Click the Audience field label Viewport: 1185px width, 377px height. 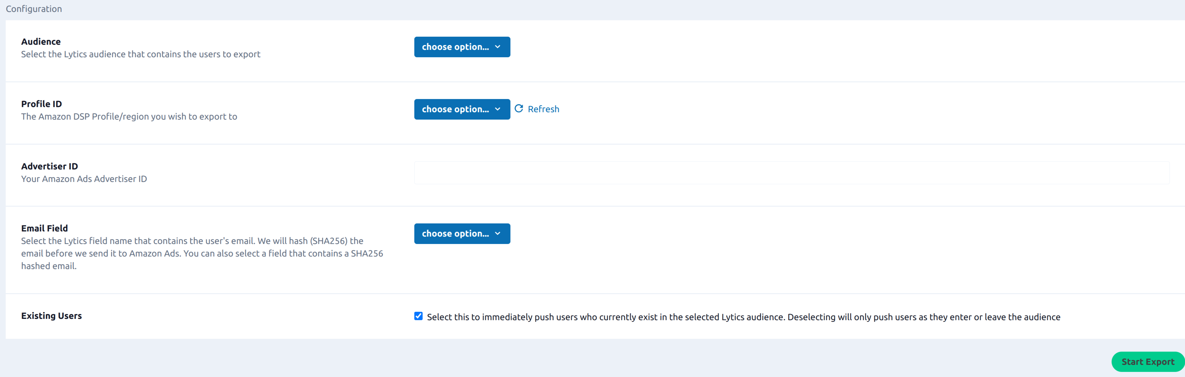coord(41,41)
